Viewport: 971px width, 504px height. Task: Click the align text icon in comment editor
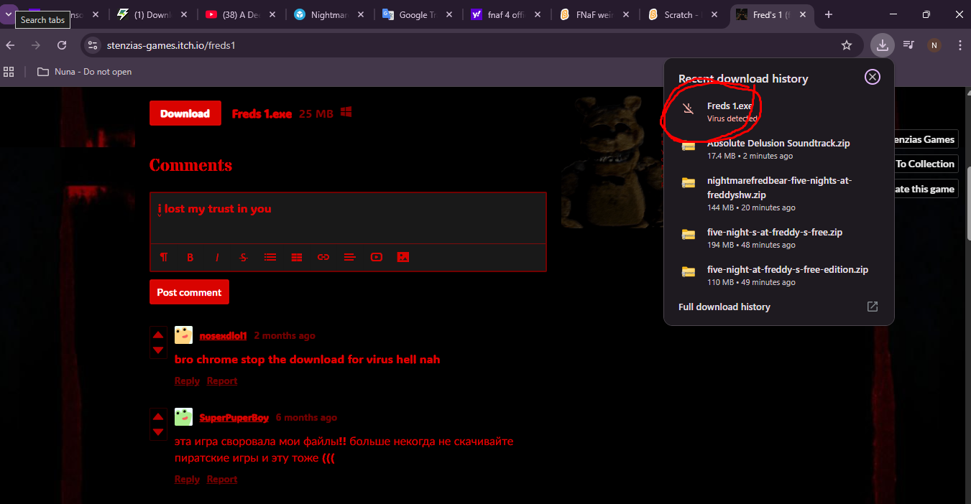click(x=350, y=257)
